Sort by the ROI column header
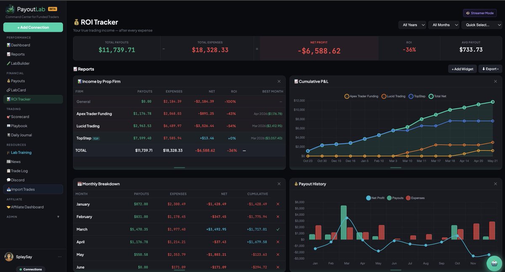The height and width of the screenshot is (272, 505). click(234, 91)
